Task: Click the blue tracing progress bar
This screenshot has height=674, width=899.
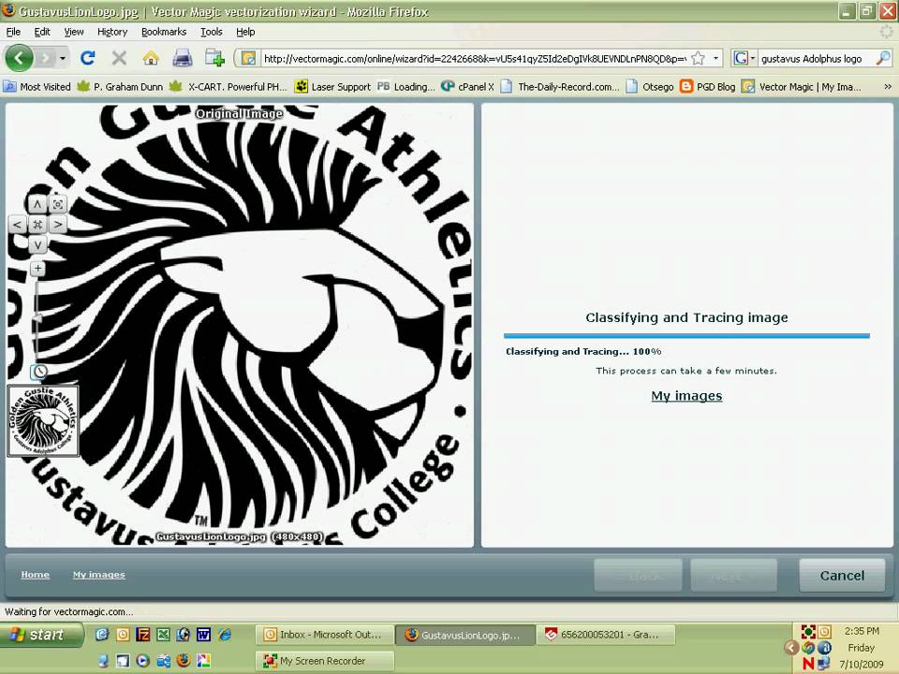Action: (686, 336)
